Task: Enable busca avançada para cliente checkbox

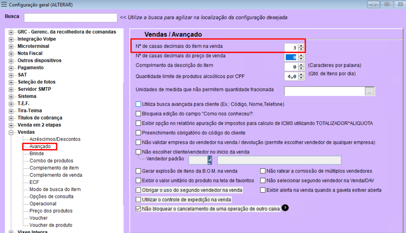Action: tap(138, 104)
